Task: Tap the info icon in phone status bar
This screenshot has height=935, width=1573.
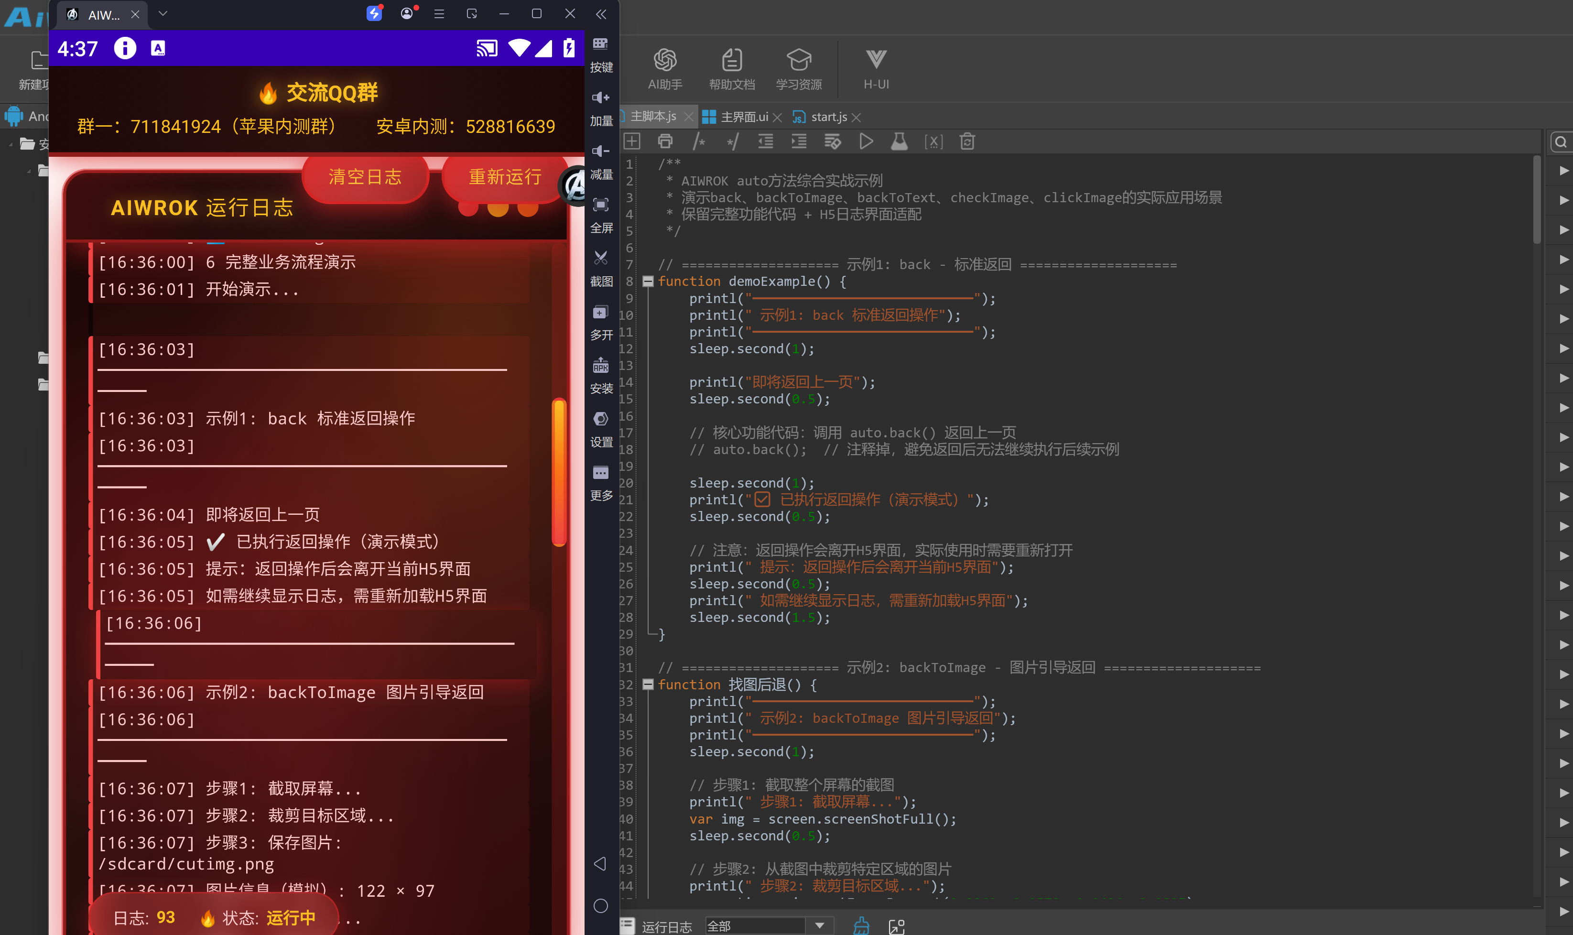Action: [x=125, y=48]
